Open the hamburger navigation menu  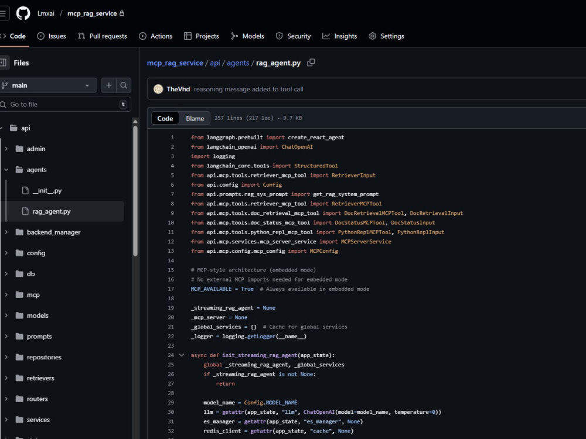tap(2, 13)
